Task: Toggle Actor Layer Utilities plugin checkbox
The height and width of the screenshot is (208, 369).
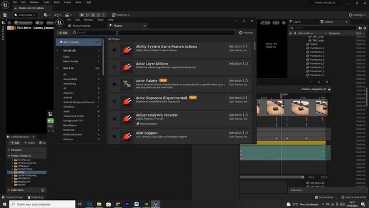Action: coord(114,67)
